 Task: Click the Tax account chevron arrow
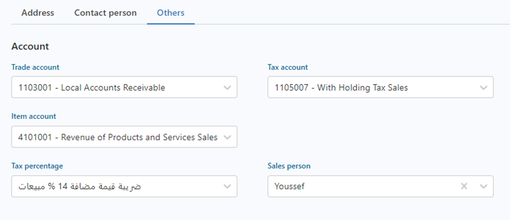[x=484, y=88]
